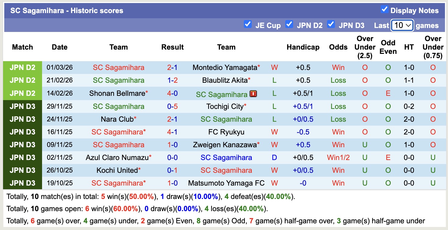Screen dimensions: 448x230
Task: Click the red card icon beside SC Sagamihara
Action: [253, 94]
